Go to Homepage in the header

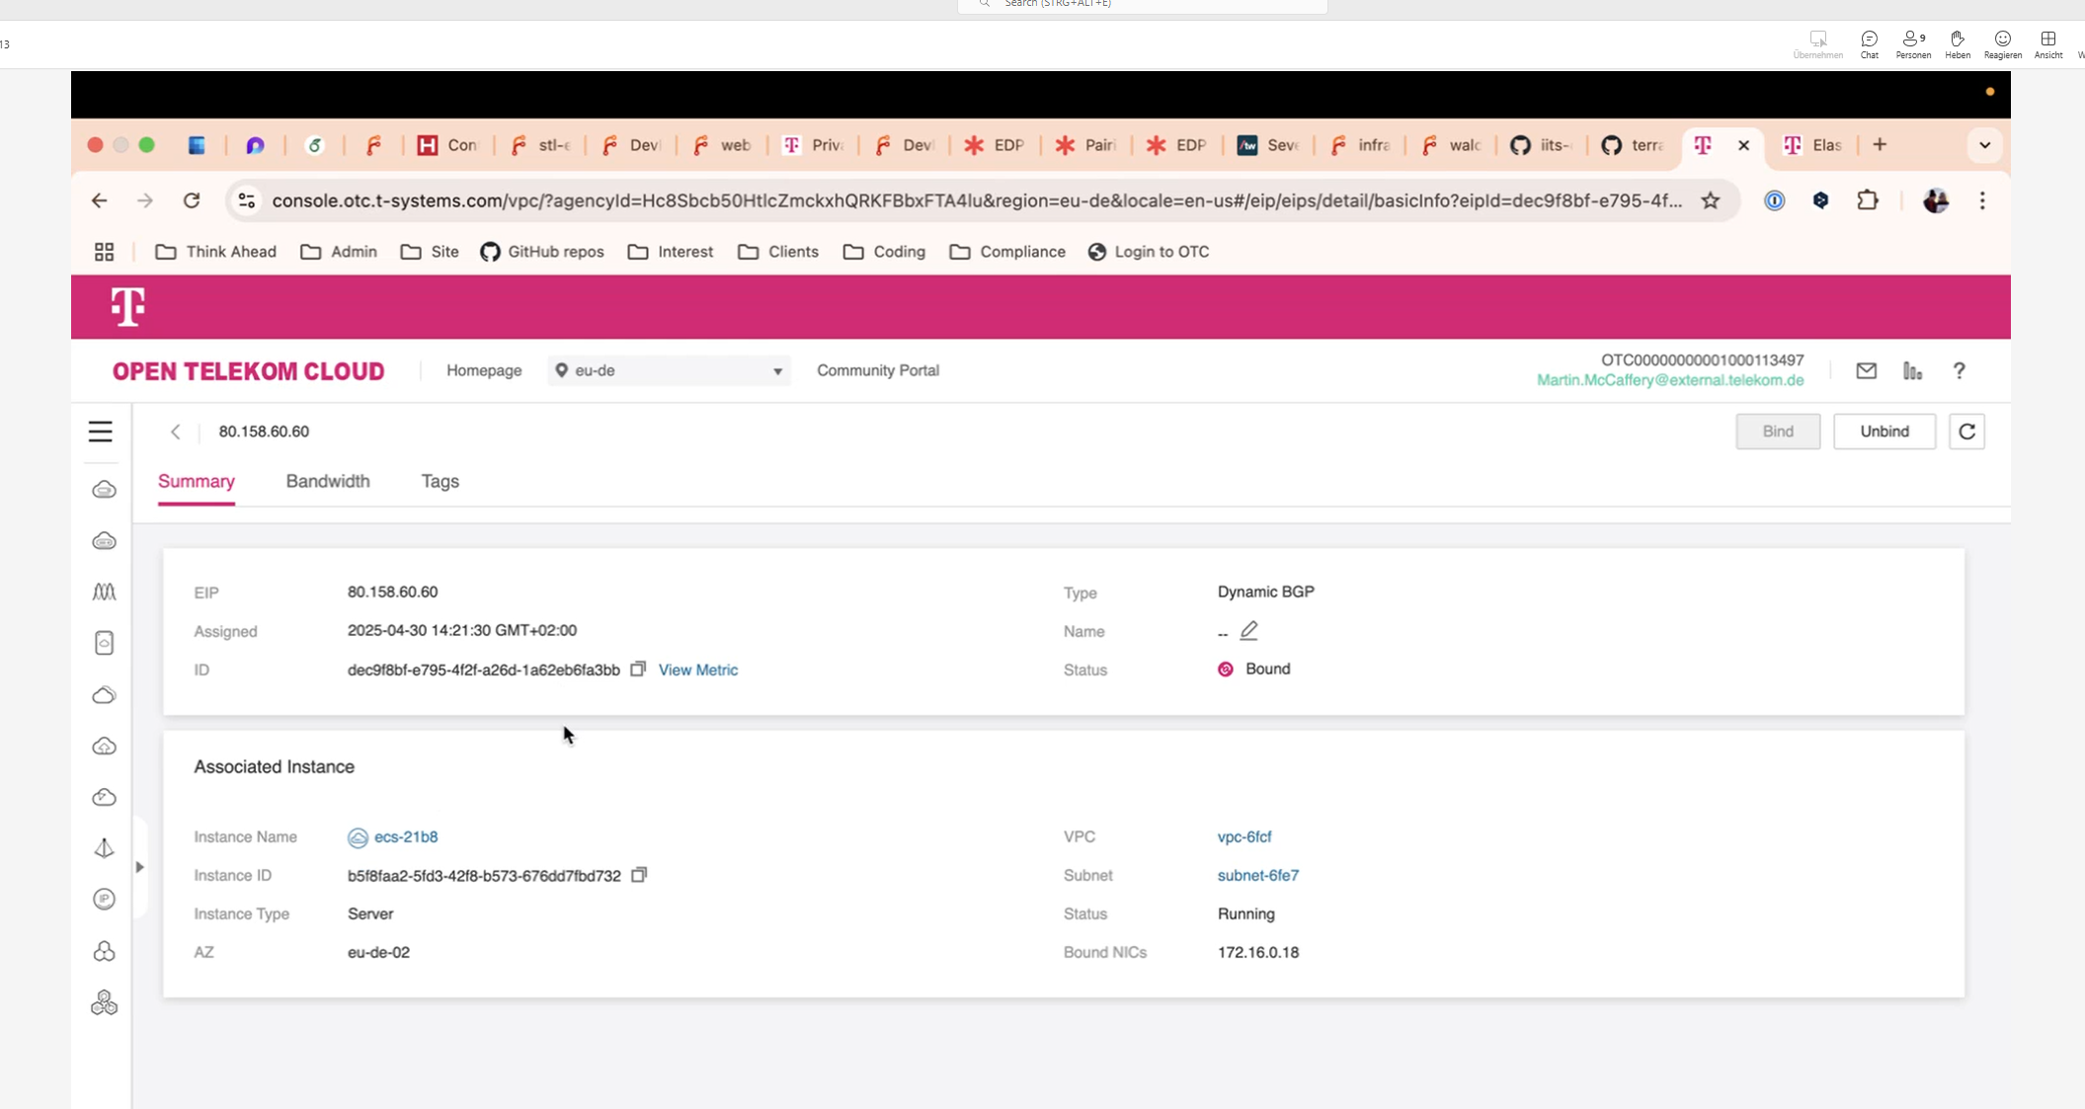[484, 370]
